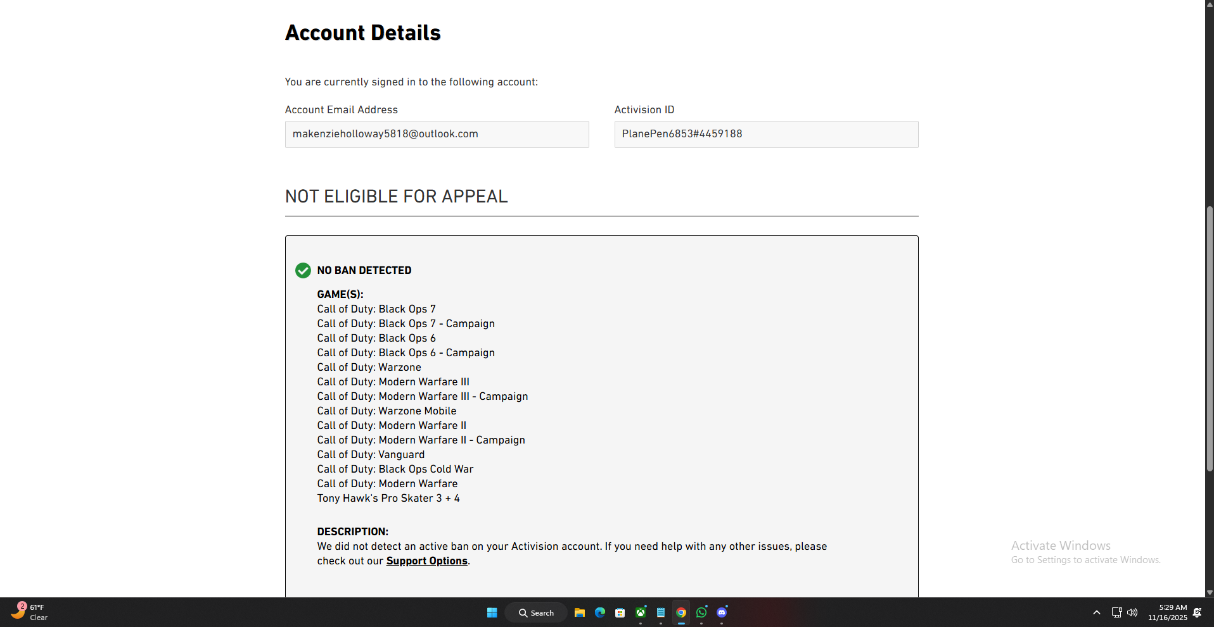Open the weather widget showing 61°F
This screenshot has height=627, width=1214.
pos(29,612)
